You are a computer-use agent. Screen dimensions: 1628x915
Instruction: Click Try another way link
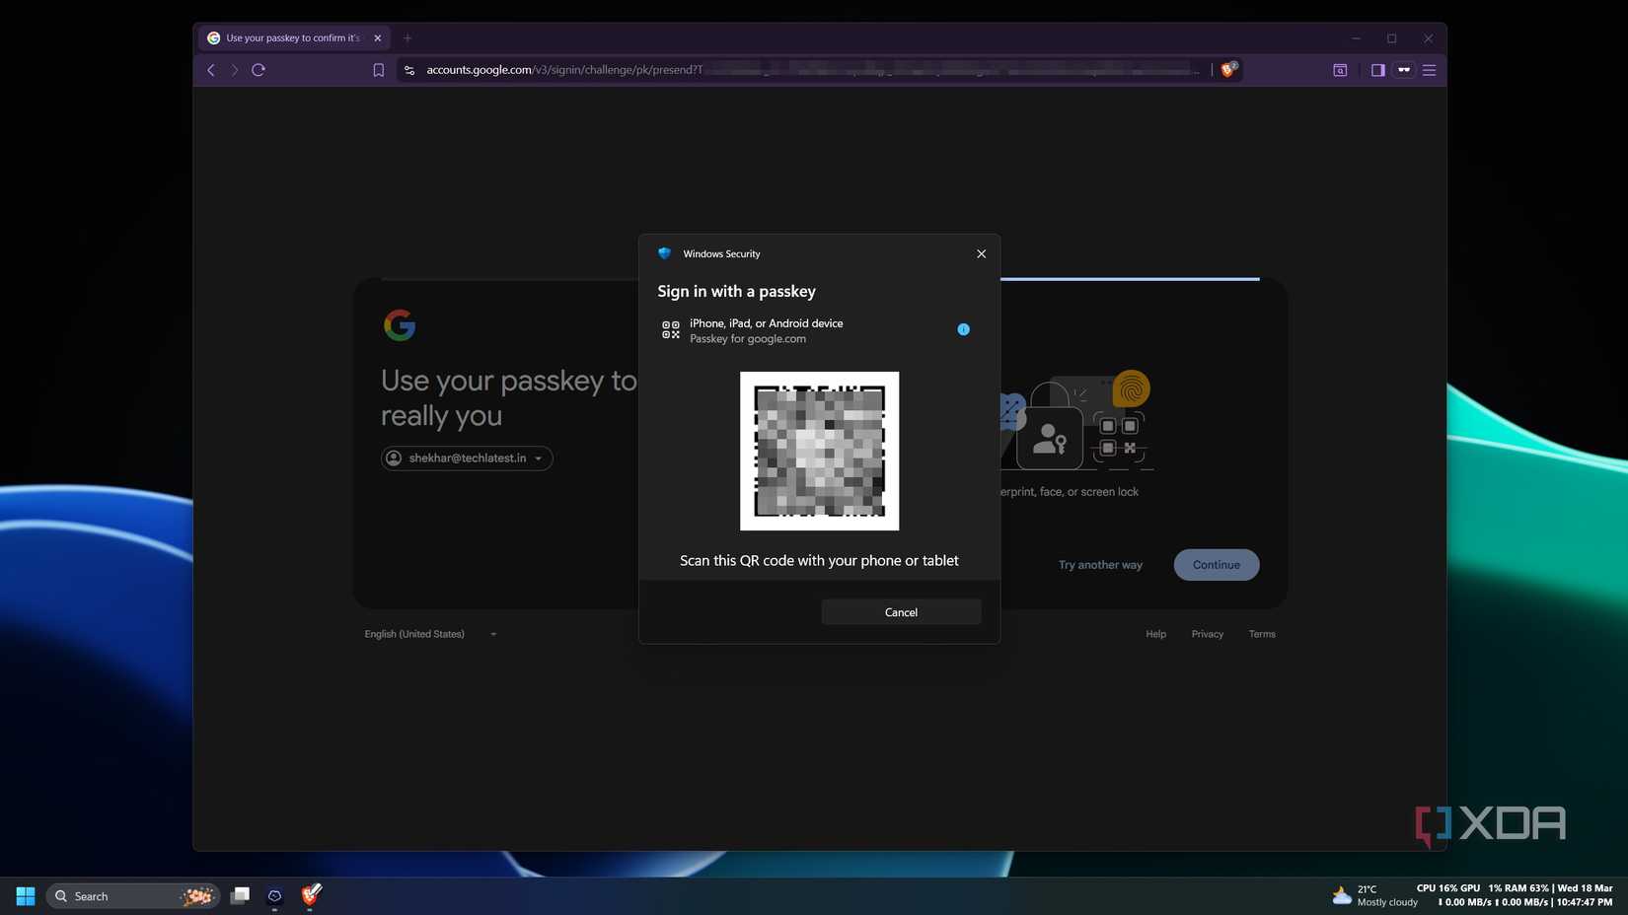1100,565
